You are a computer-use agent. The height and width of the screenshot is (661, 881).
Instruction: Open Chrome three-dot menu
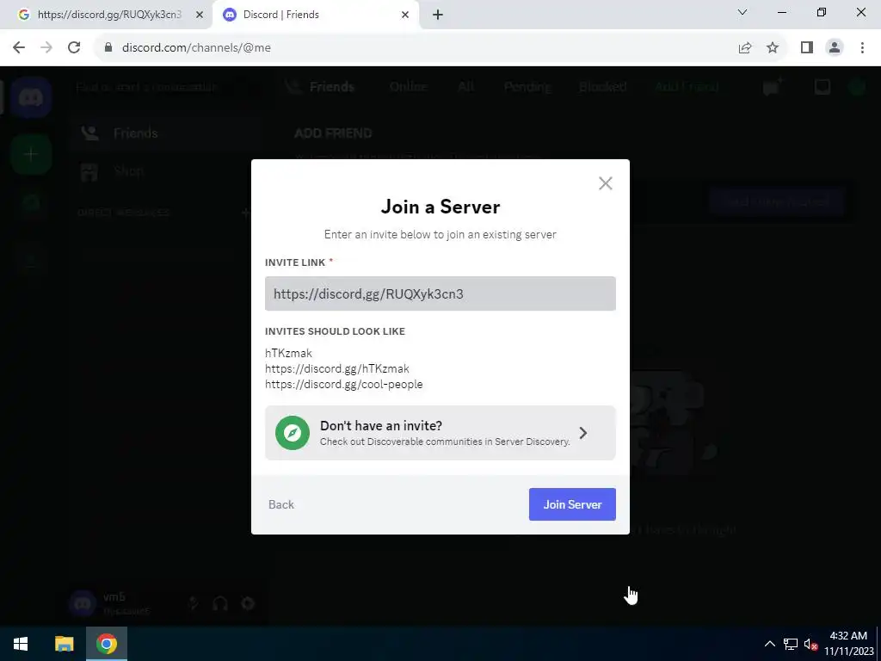[x=862, y=48]
